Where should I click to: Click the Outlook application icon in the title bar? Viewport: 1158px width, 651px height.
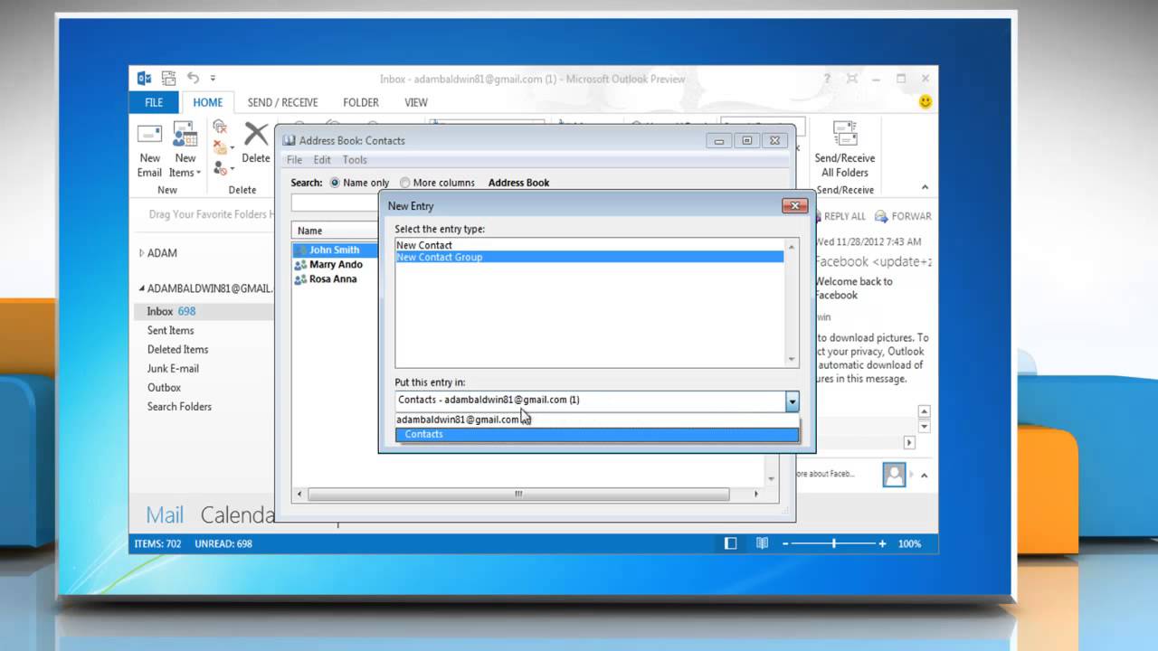click(144, 79)
